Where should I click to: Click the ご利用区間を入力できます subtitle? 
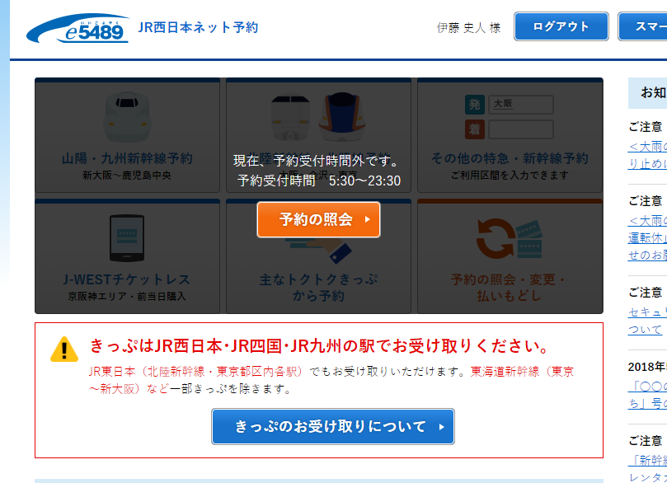(x=510, y=176)
